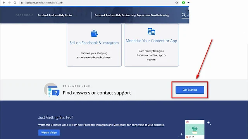Click the Instagram post illustration thumbnail
The height and width of the screenshot is (139, 248).
point(195,129)
